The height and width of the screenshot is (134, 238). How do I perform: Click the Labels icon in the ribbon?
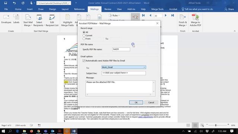tap(16, 19)
